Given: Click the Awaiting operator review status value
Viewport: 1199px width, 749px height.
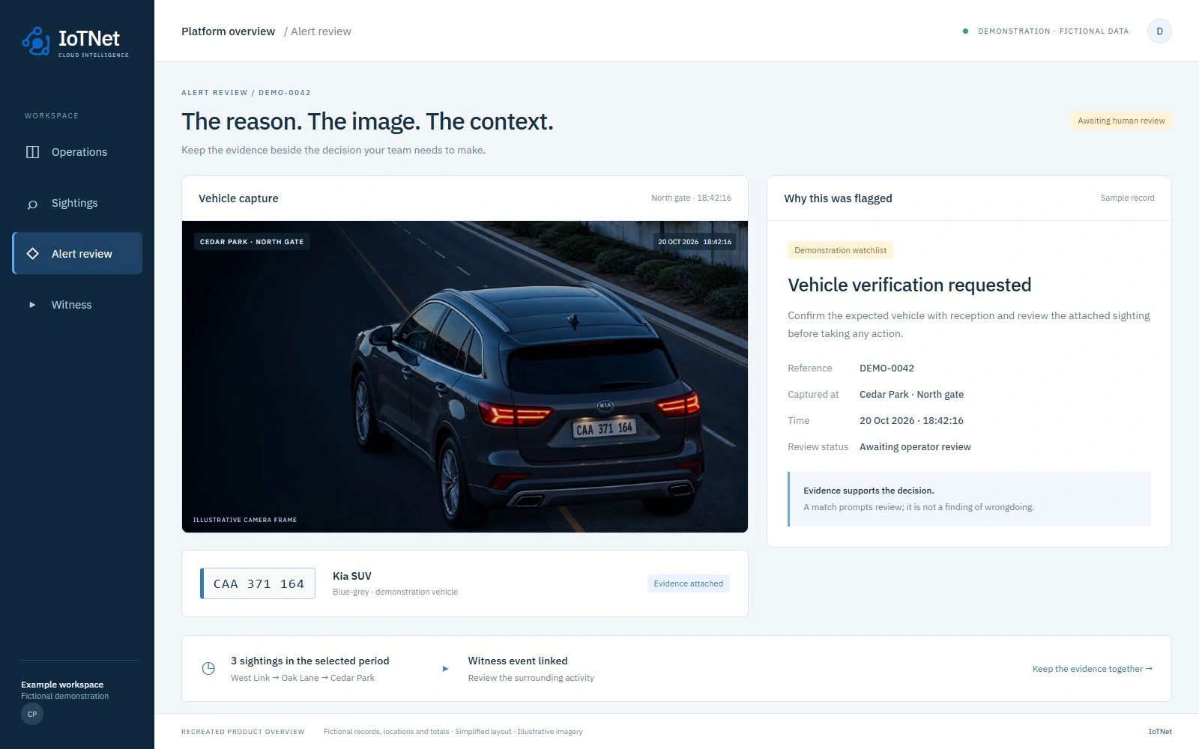Looking at the screenshot, I should tap(915, 447).
